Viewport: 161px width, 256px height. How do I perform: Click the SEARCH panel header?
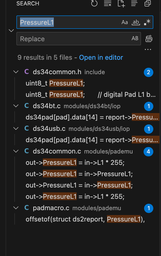(x=28, y=4)
